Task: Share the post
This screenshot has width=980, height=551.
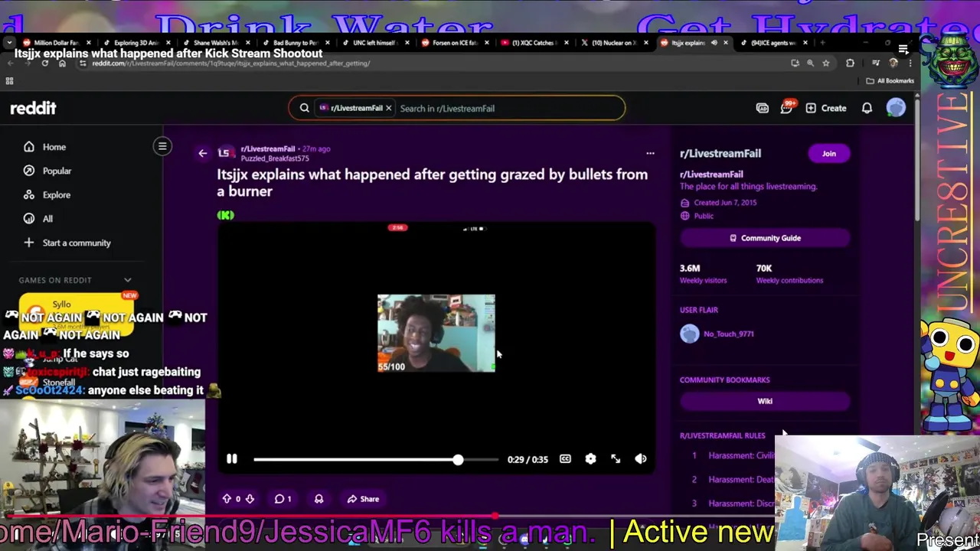Action: pyautogui.click(x=363, y=499)
